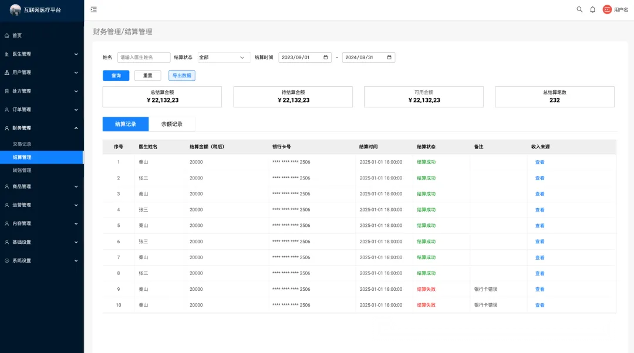Click the 导出数据 export button
The width and height of the screenshot is (634, 353).
(x=182, y=76)
